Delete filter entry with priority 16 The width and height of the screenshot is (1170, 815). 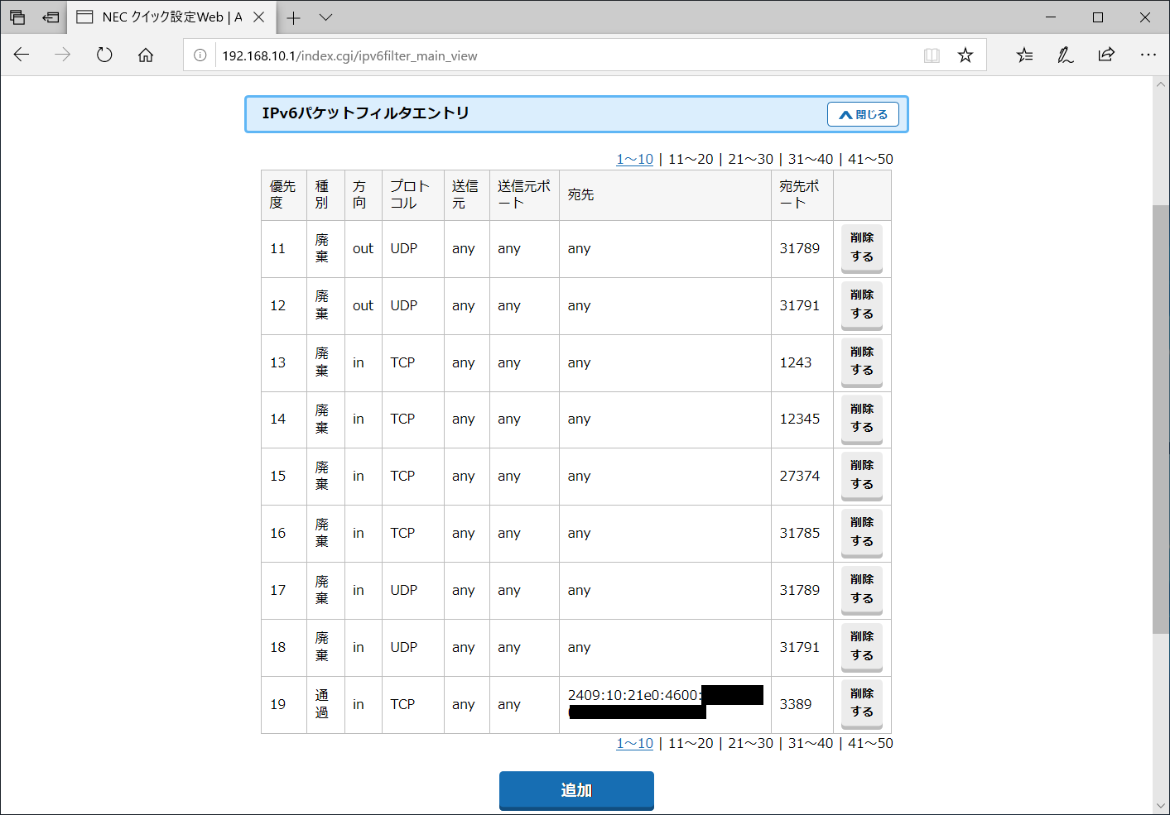pos(862,533)
